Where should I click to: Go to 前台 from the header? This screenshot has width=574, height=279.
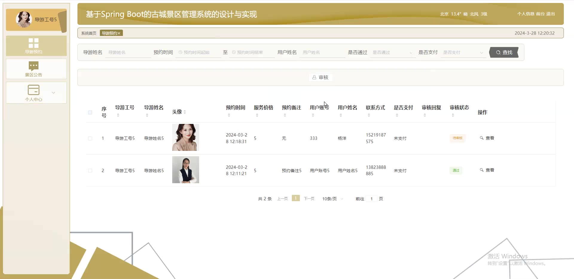pos(540,14)
